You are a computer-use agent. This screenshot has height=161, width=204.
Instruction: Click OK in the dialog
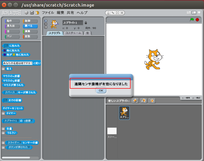101,91
